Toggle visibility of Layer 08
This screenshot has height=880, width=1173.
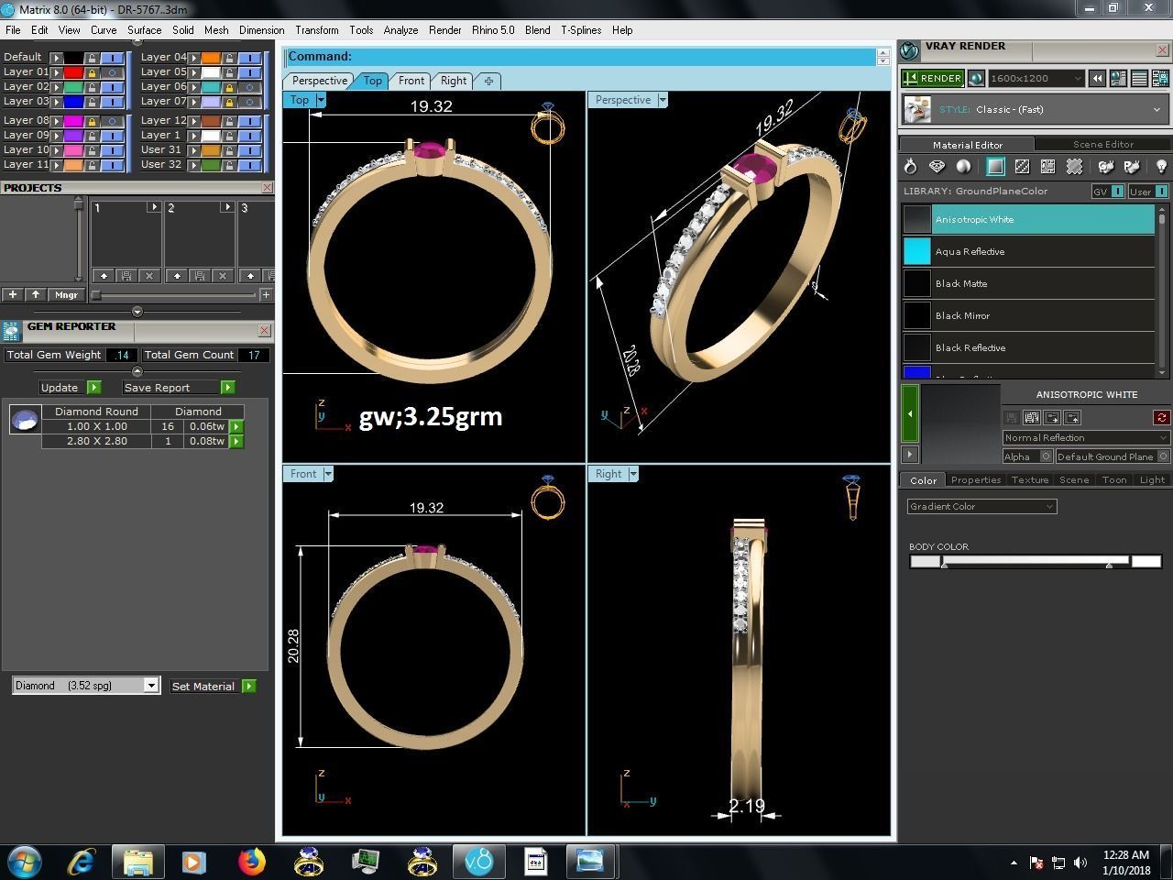[112, 121]
